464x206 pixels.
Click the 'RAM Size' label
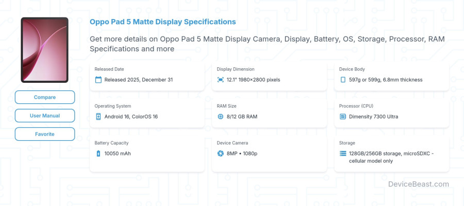click(227, 106)
